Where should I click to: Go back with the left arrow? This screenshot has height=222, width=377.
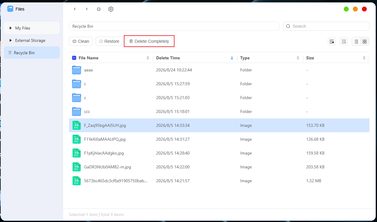pyautogui.click(x=75, y=9)
